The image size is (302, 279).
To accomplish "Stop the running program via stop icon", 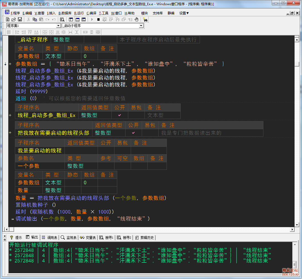I will [x=98, y=19].
